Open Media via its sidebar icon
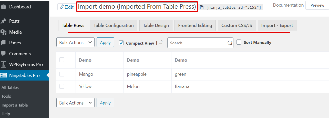The width and height of the screenshot is (329, 118). pos(4,32)
